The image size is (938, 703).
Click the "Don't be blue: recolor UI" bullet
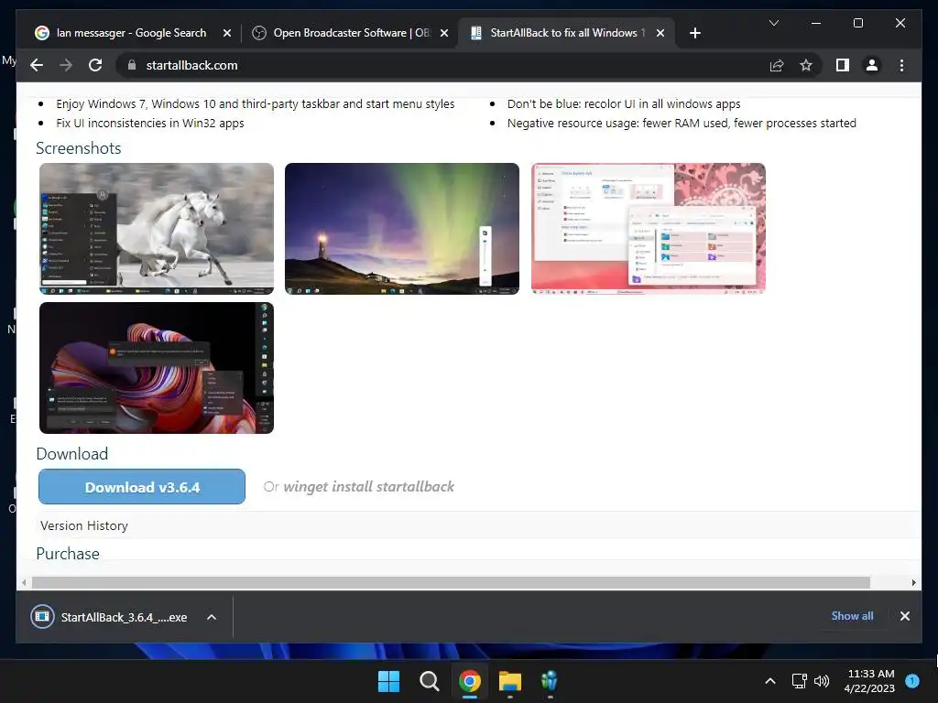[624, 104]
